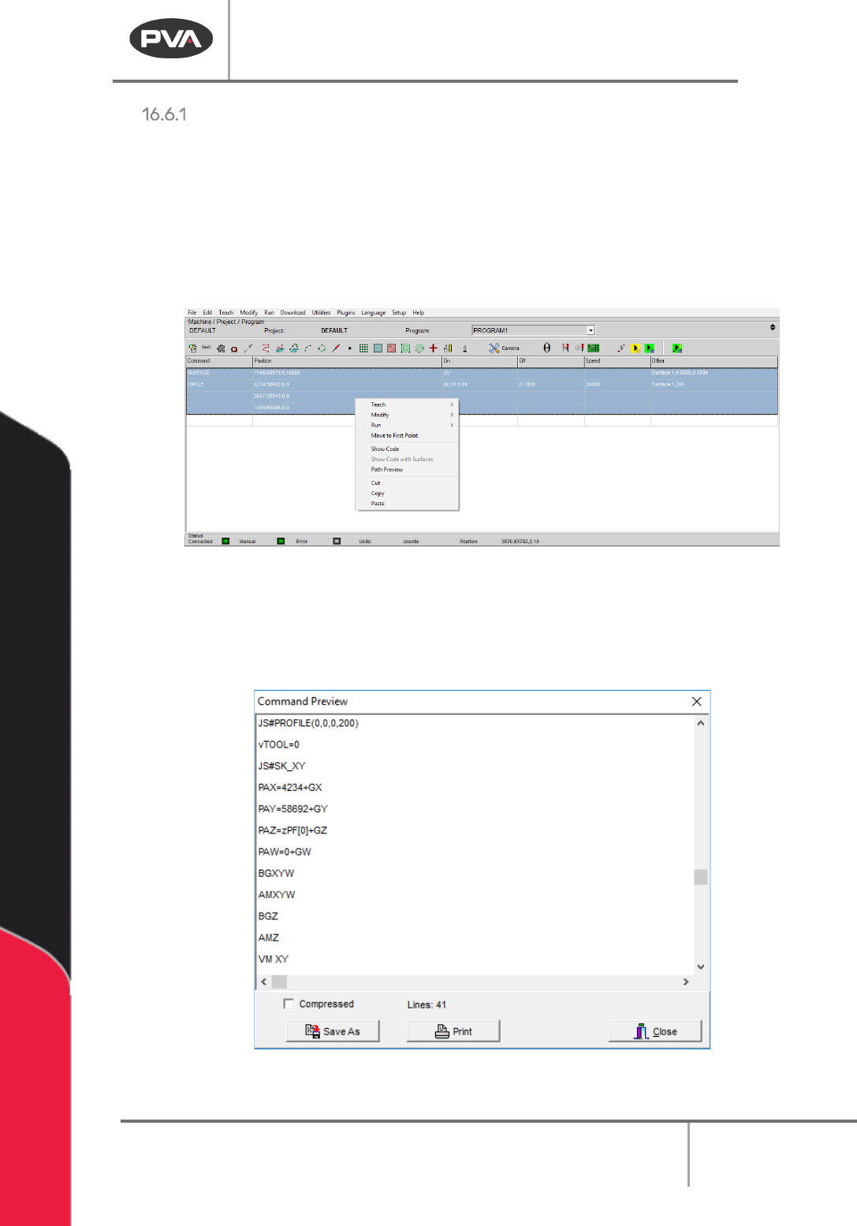Click the Position column header
Screen dimensions: 857x1226
click(347, 361)
